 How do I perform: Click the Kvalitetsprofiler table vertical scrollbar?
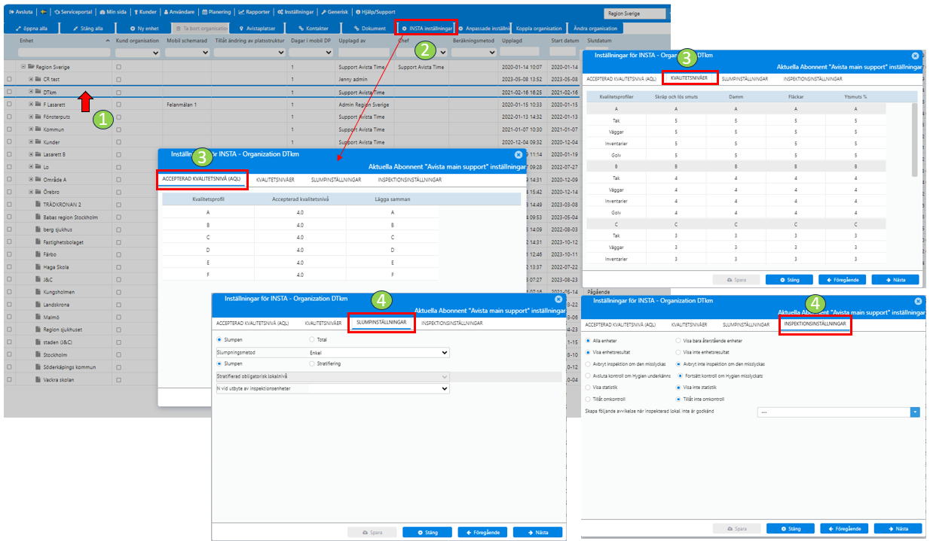(x=914, y=140)
